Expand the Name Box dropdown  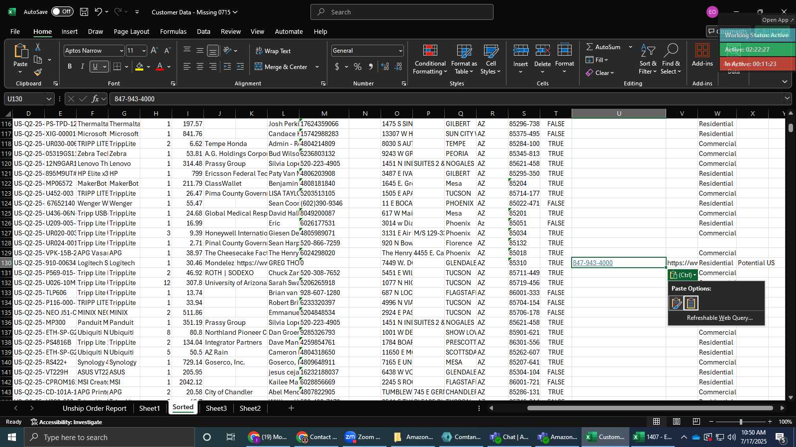49,99
